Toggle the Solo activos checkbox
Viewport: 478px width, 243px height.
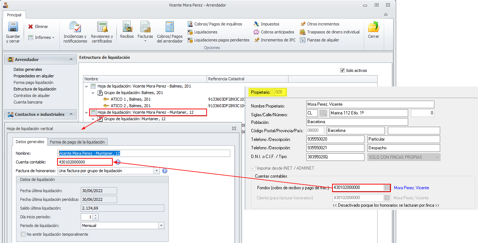coord(342,70)
